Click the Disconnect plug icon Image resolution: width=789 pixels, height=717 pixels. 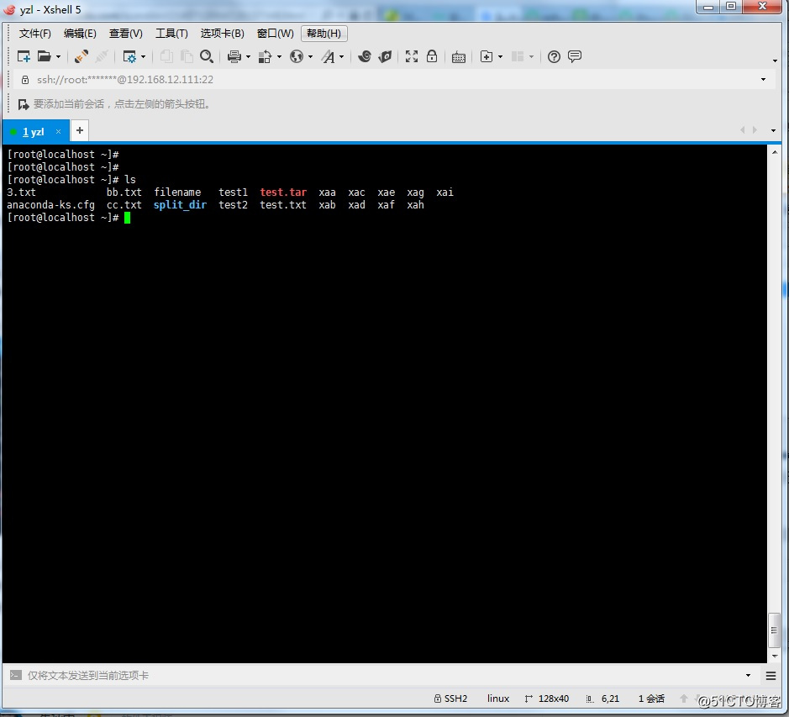pyautogui.click(x=81, y=56)
